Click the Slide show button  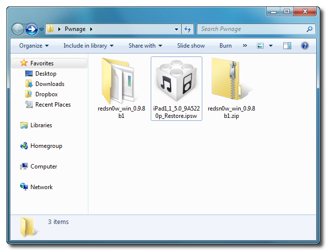(191, 46)
